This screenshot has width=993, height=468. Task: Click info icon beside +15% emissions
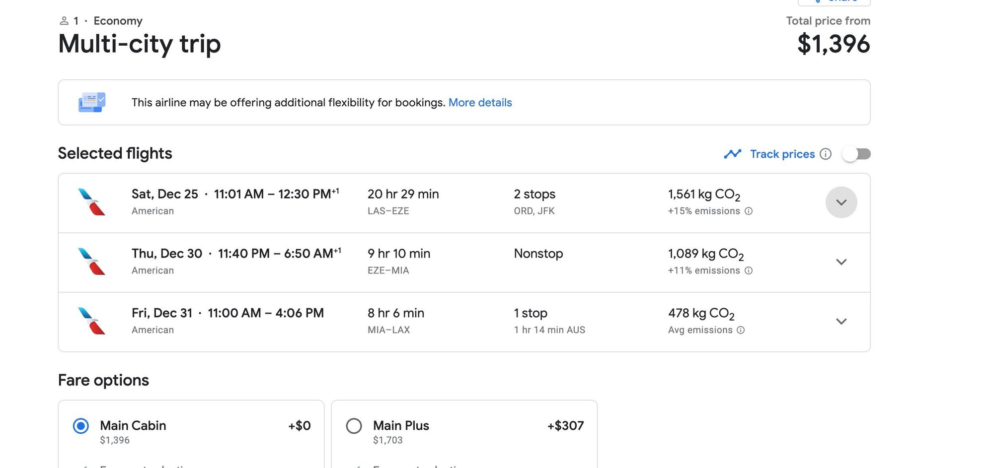(x=749, y=211)
